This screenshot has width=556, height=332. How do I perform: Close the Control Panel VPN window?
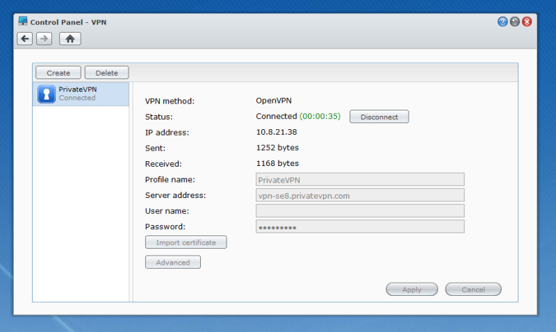[x=527, y=22]
